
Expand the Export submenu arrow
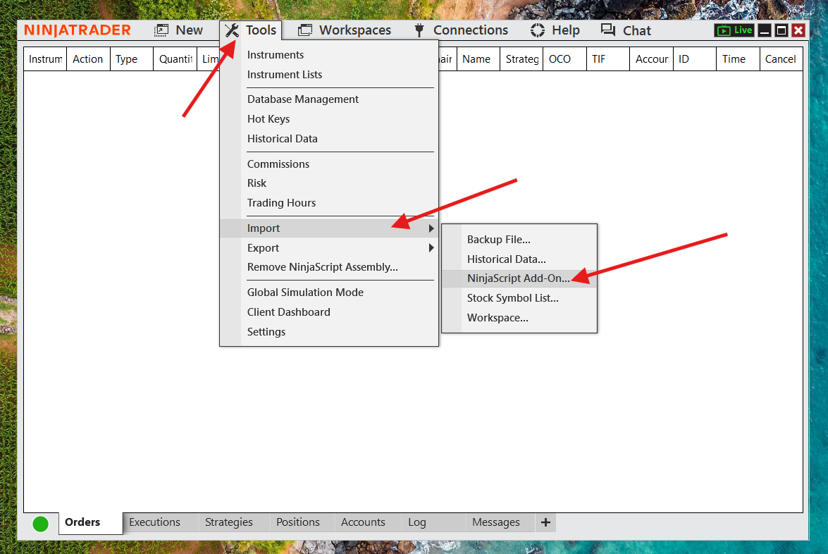click(x=431, y=247)
